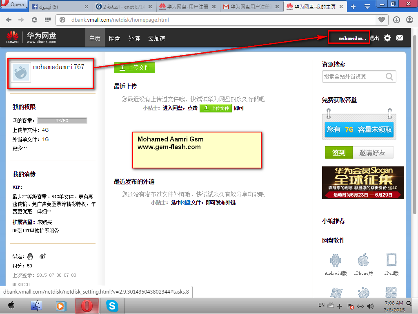Download the Android版 client
This screenshot has width=418, height=314.
(336, 264)
